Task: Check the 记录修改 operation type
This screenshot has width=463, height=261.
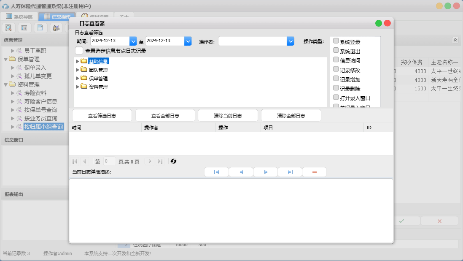Action: (336, 69)
